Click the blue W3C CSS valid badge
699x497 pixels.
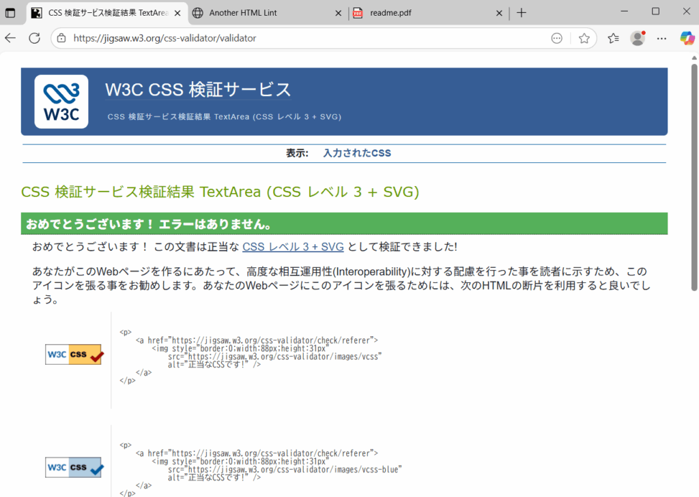[74, 468]
